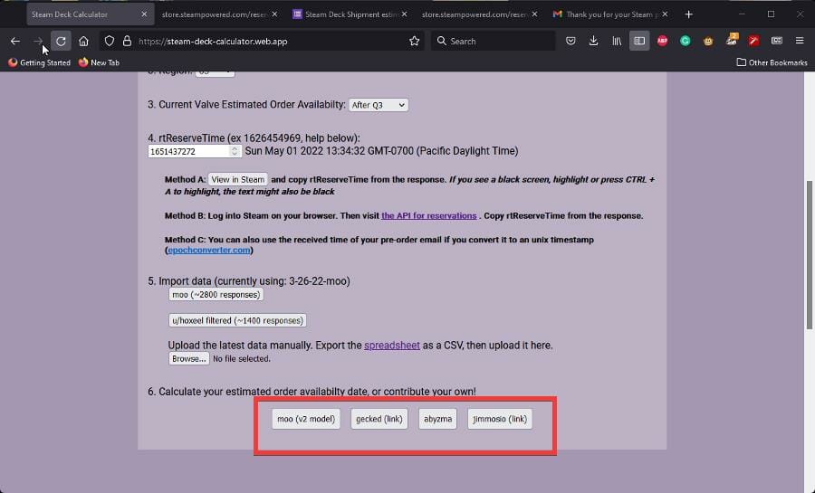815x493 pixels.
Task: Open the browser home page
Action: pyautogui.click(x=83, y=41)
